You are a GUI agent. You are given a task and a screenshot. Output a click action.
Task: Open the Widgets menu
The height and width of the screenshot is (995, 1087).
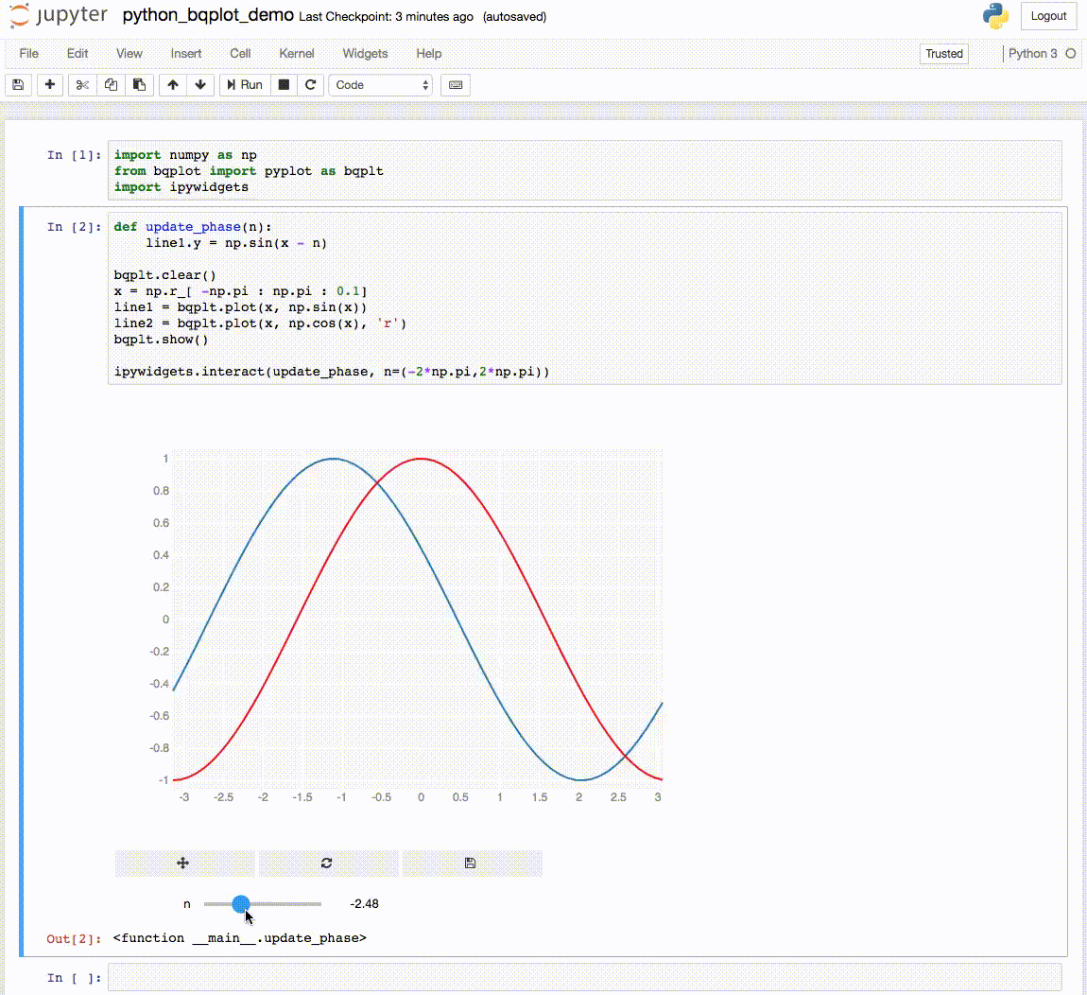pyautogui.click(x=365, y=54)
